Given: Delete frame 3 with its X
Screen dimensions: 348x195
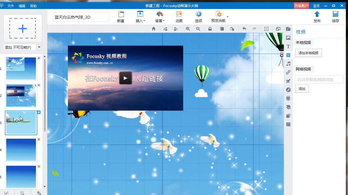Looking at the screenshot, I should click(x=39, y=112).
